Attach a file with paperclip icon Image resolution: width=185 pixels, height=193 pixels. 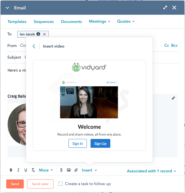[x=76, y=170]
